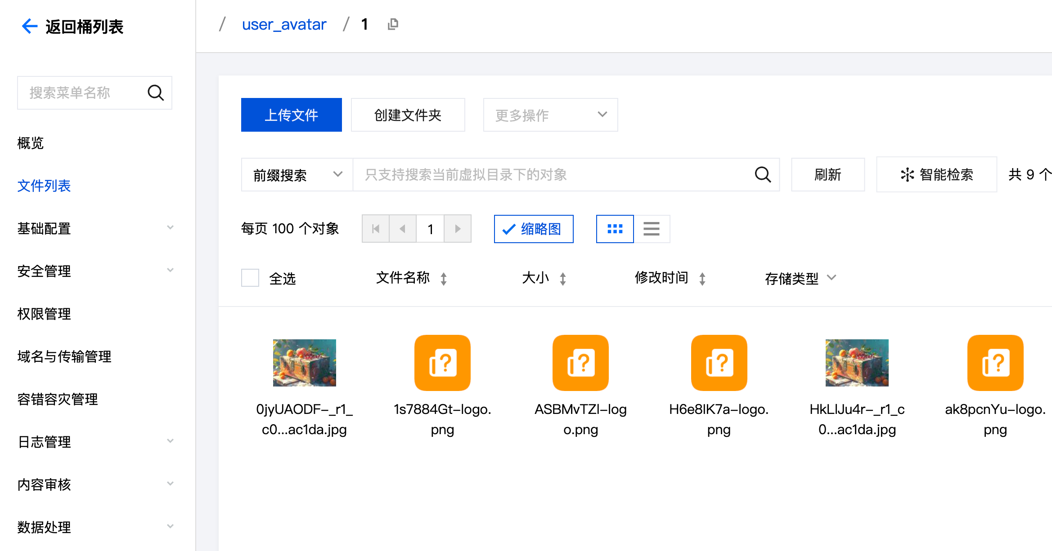The width and height of the screenshot is (1052, 551).
Task: Open the 1s7884Gt-logo.png file thumbnail
Action: tap(442, 363)
